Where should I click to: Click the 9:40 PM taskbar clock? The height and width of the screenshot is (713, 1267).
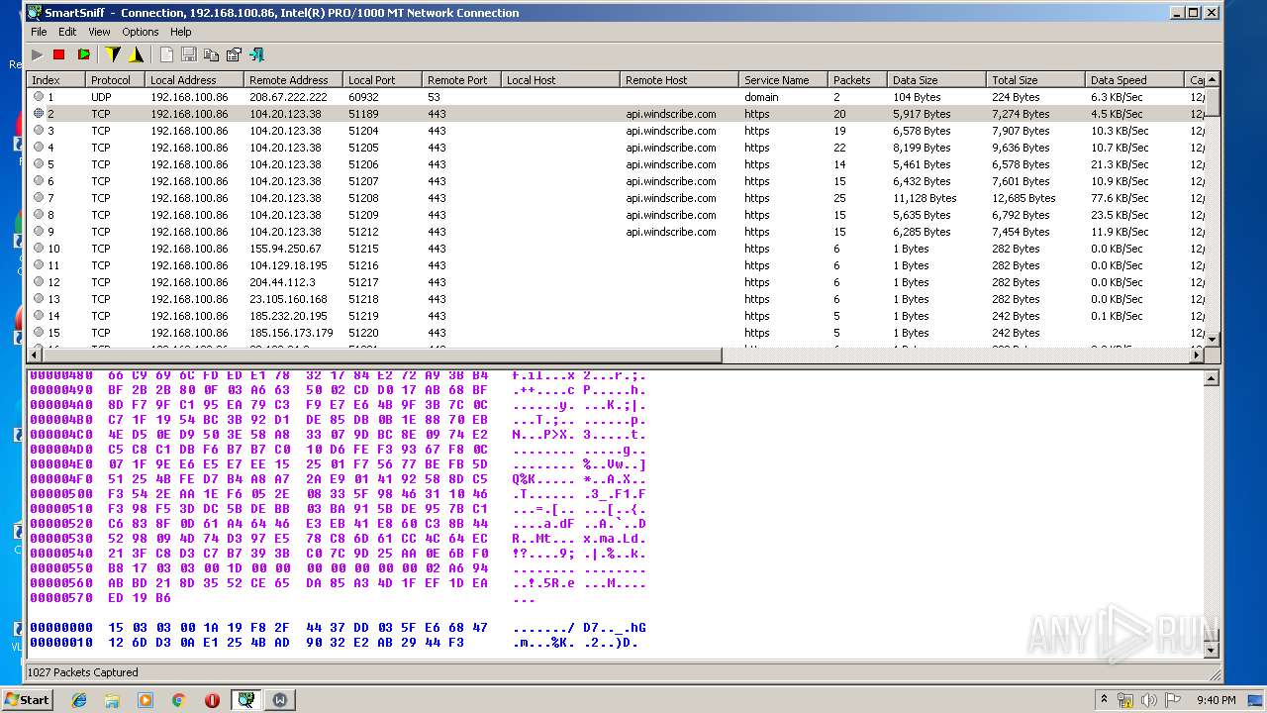click(x=1217, y=700)
